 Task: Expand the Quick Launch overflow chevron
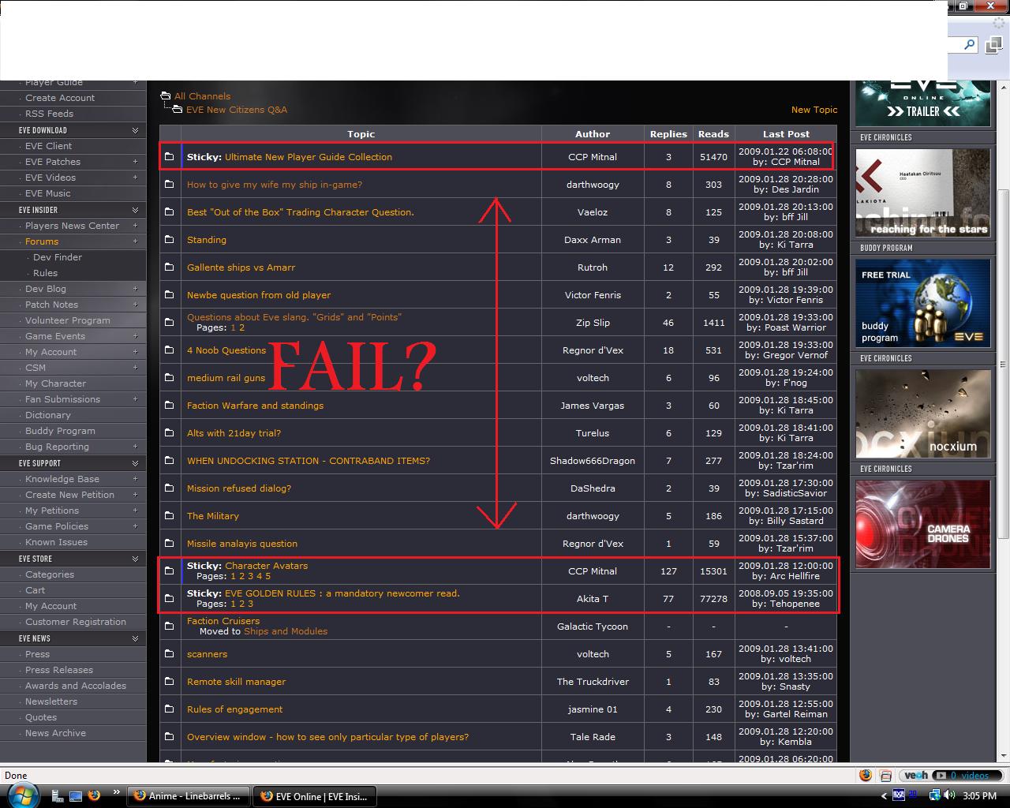[117, 792]
